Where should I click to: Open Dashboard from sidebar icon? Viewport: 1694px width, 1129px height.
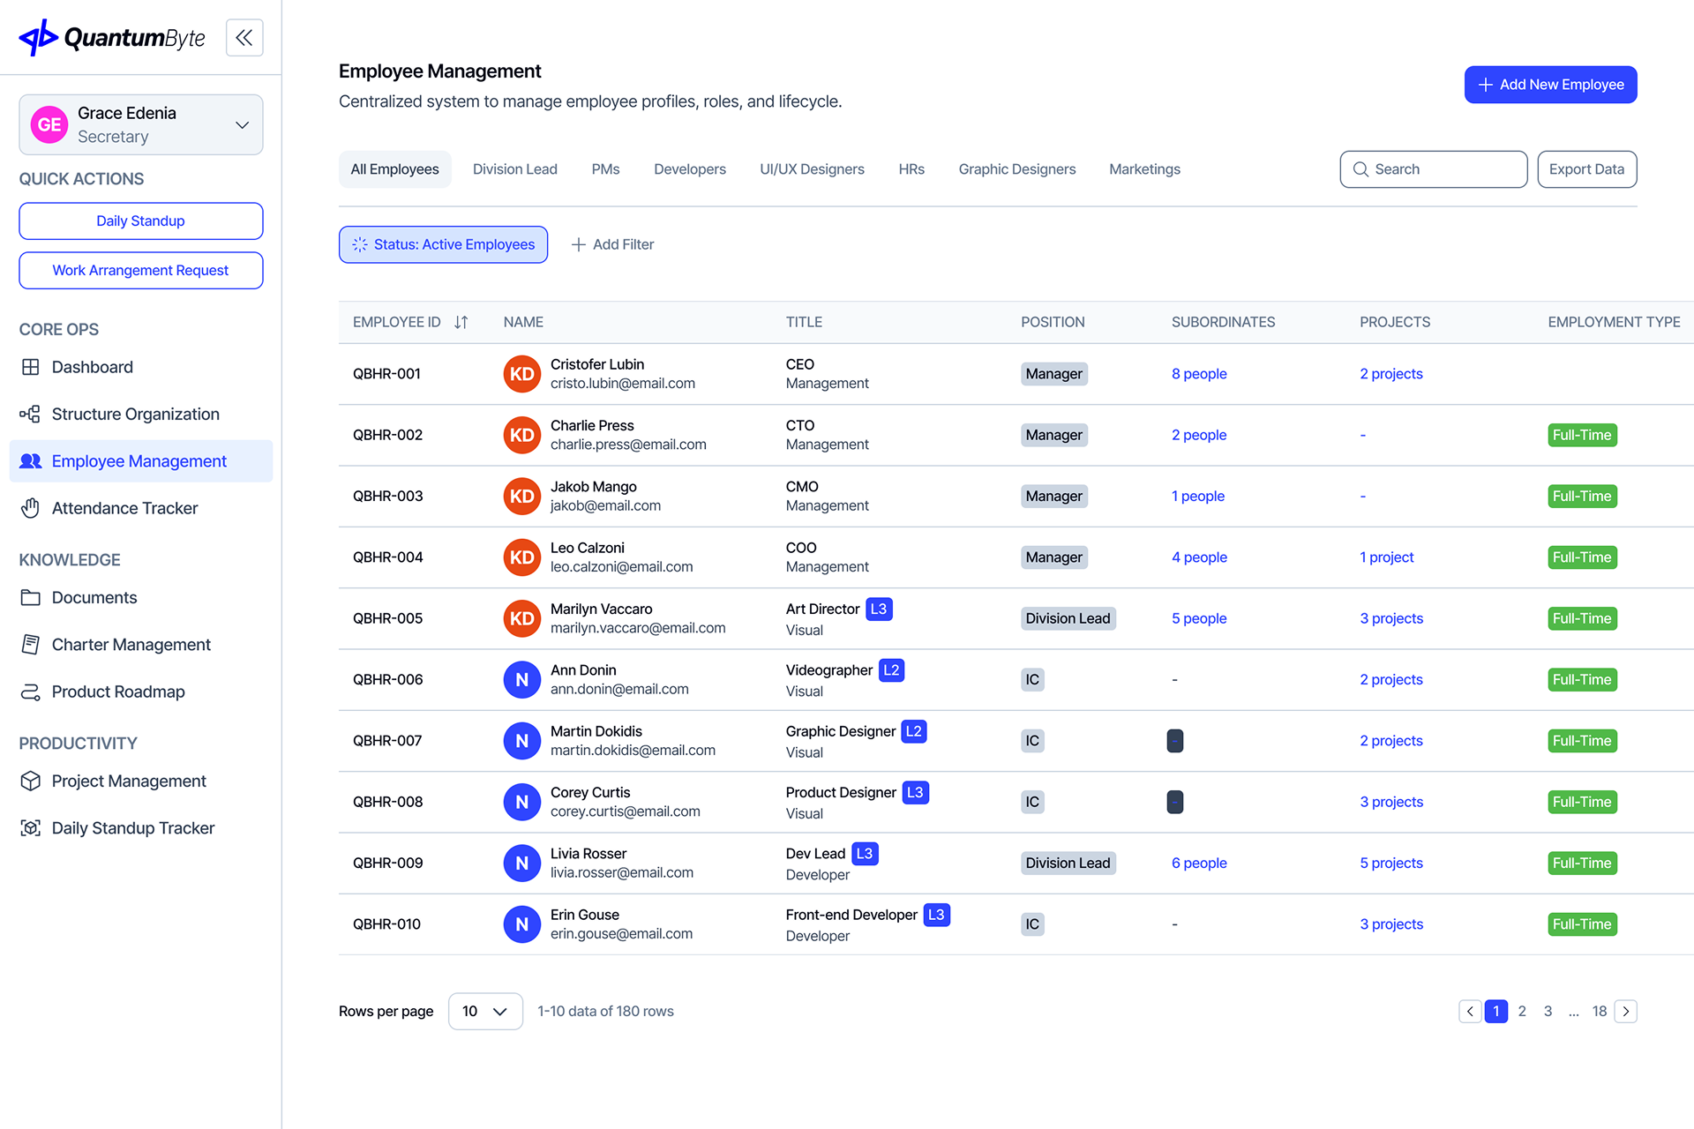pyautogui.click(x=31, y=367)
